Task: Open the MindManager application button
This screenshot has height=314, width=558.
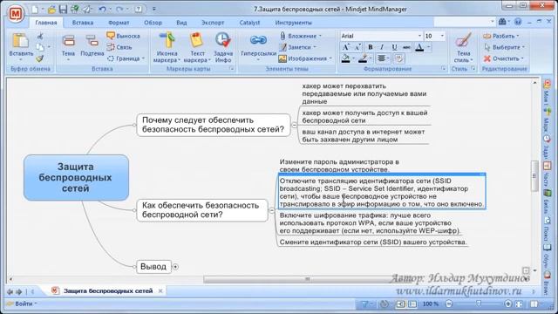Action: (x=16, y=14)
